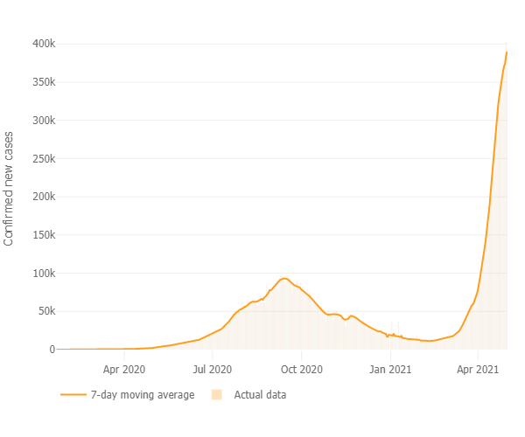Toggle the 7-day moving average legend label
The height and width of the screenshot is (437, 525).
(142, 395)
